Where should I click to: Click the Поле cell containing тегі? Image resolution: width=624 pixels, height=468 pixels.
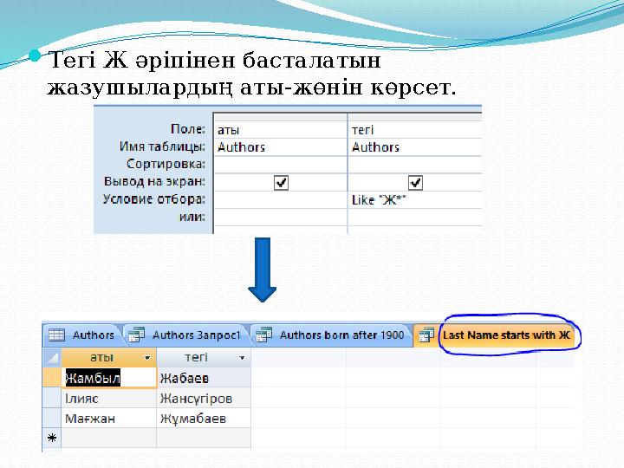[x=415, y=130]
